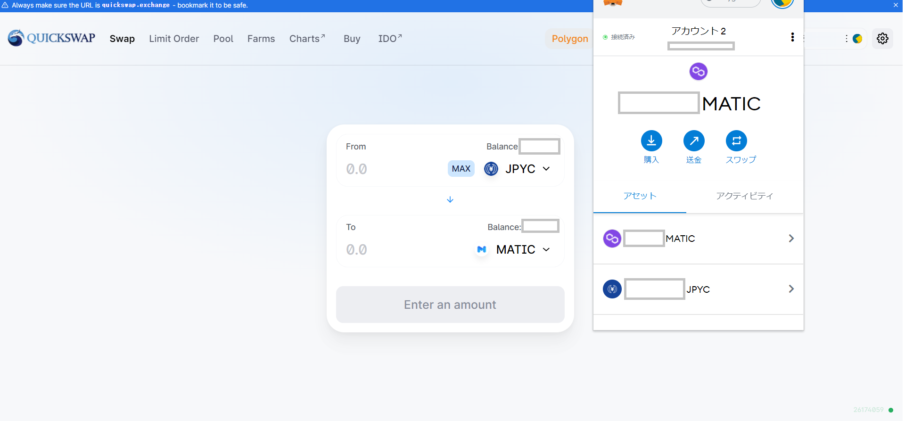
Task: Click the MetaMask swap (スワップ) icon
Action: tap(736, 140)
